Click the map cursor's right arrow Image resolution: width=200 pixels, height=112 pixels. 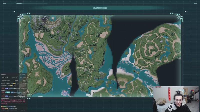(114, 84)
